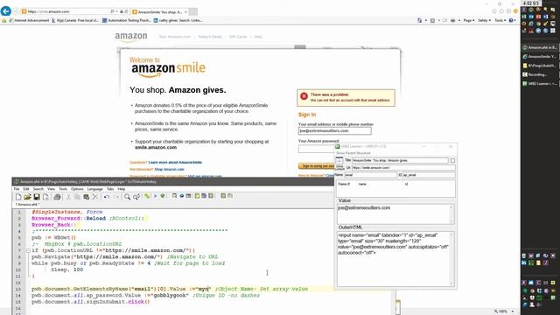Open a new blank IE tab
Viewport: 560px width, 315px height.
click(x=193, y=11)
